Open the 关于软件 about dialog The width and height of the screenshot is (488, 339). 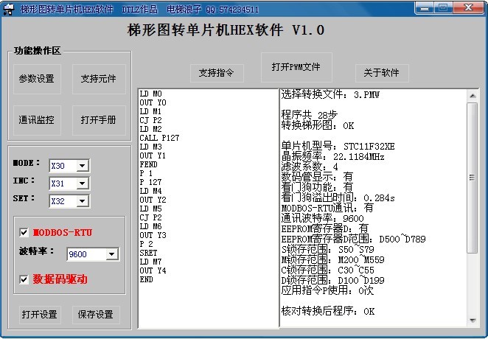tap(381, 72)
